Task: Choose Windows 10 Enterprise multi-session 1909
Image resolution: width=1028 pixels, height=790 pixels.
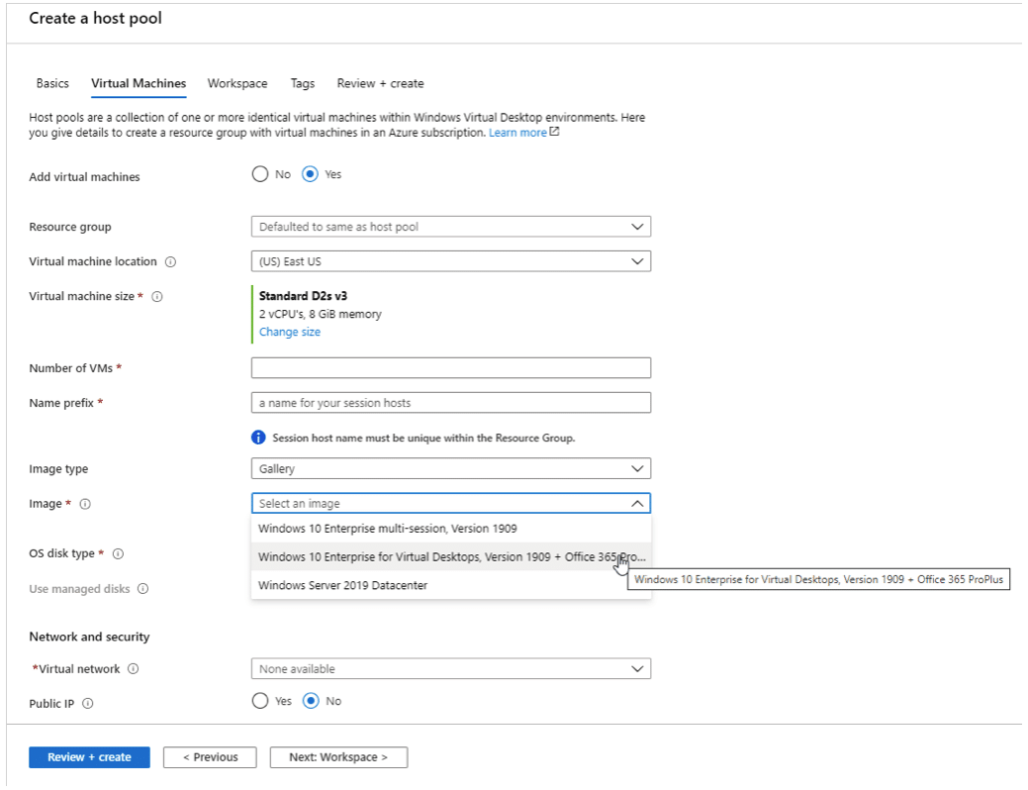Action: coord(451,529)
